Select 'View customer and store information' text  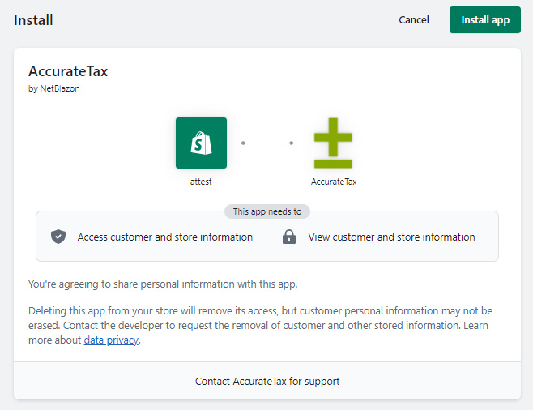(391, 237)
